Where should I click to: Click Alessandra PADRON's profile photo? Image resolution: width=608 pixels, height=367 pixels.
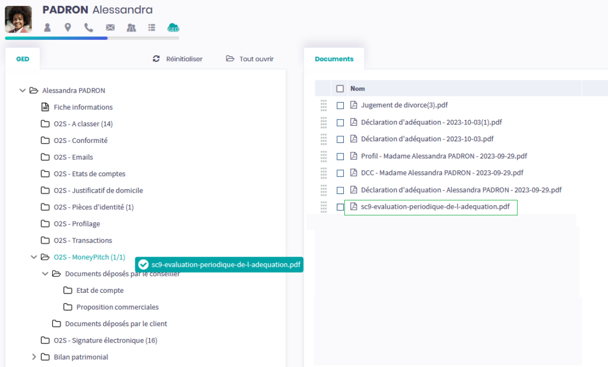tap(18, 19)
